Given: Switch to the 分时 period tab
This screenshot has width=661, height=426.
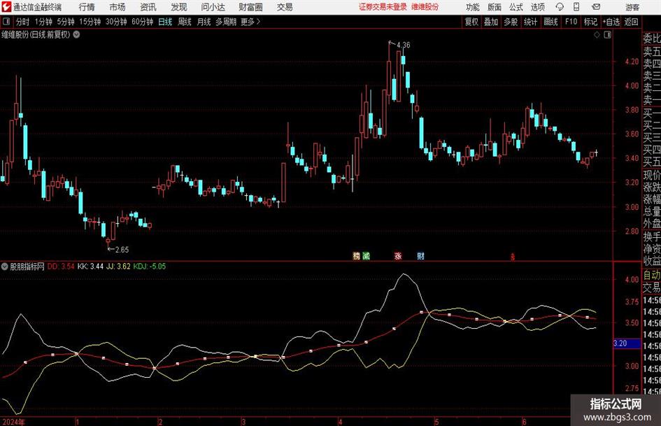Looking at the screenshot, I should pyautogui.click(x=23, y=22).
